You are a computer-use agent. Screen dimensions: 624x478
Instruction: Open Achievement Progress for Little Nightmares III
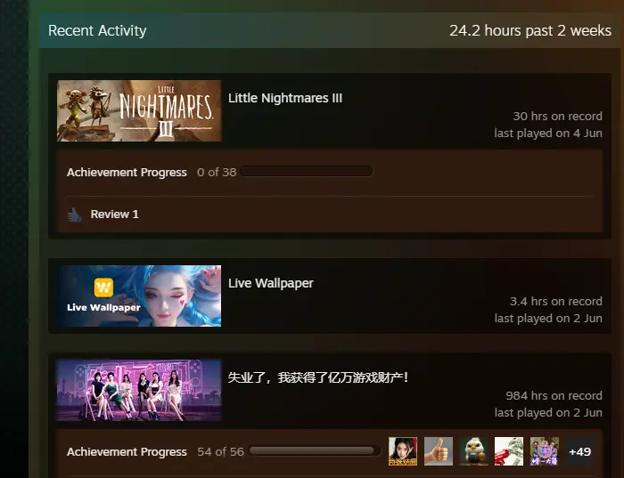(x=127, y=173)
